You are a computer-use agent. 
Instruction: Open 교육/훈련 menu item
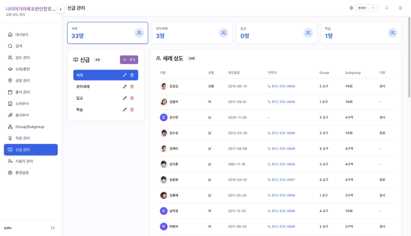31,69
